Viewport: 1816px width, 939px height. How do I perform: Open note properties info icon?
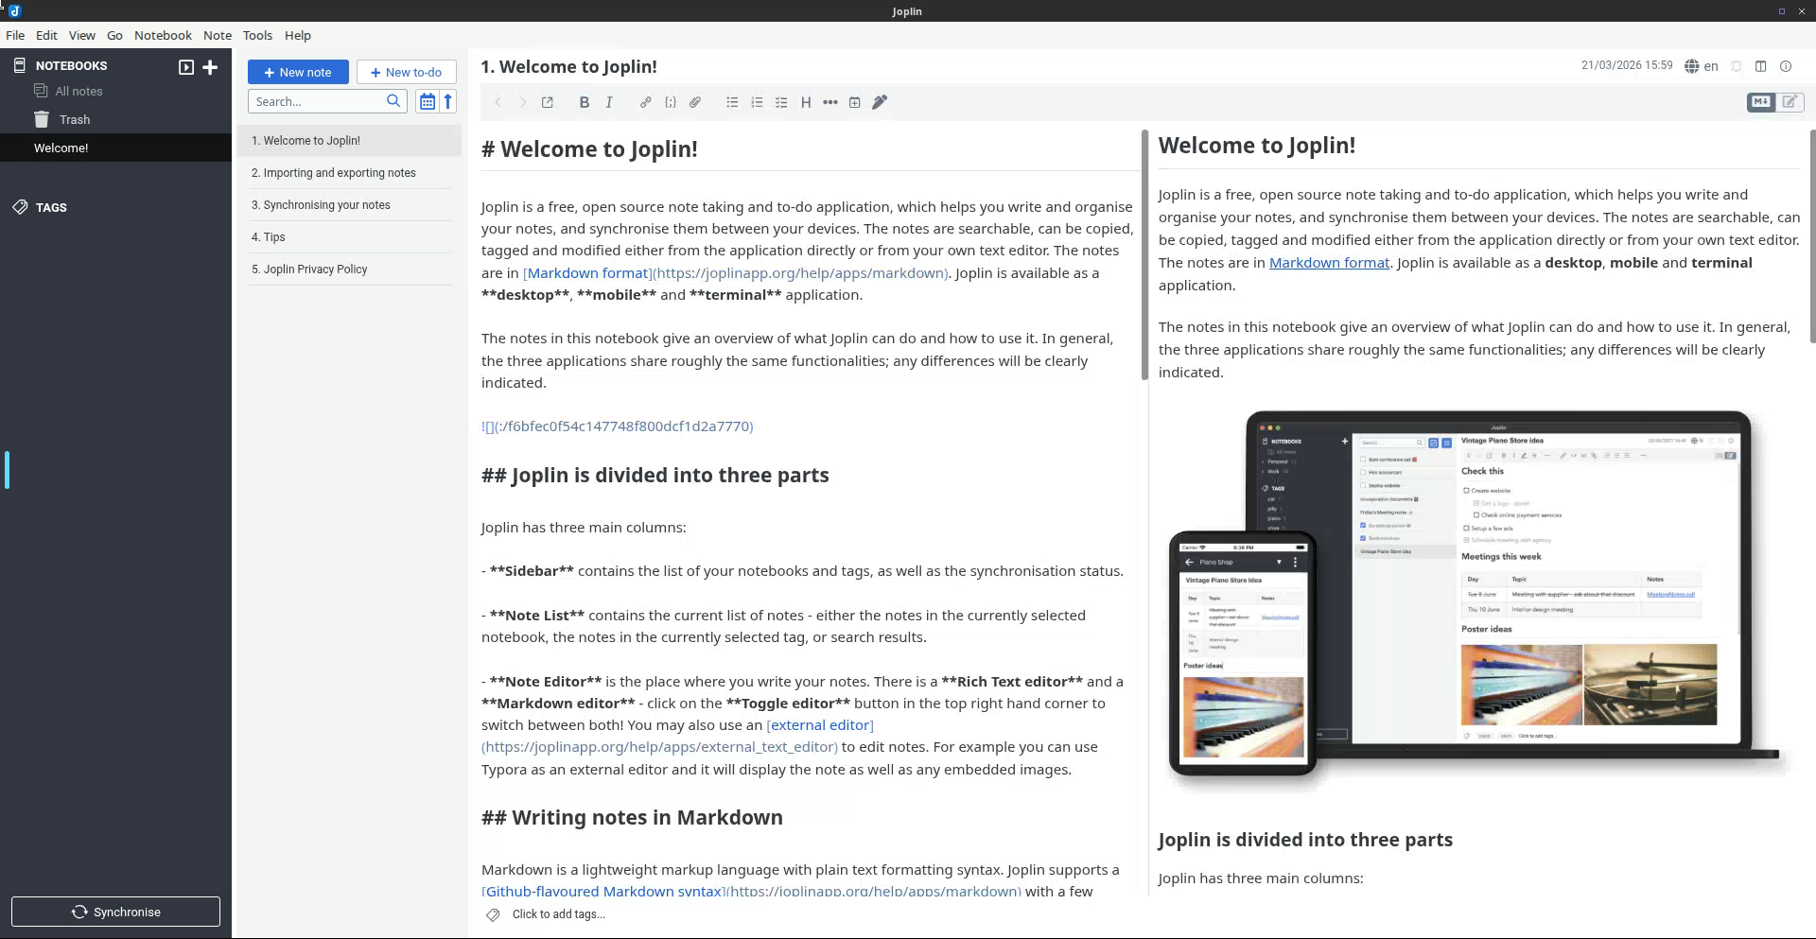(x=1786, y=66)
